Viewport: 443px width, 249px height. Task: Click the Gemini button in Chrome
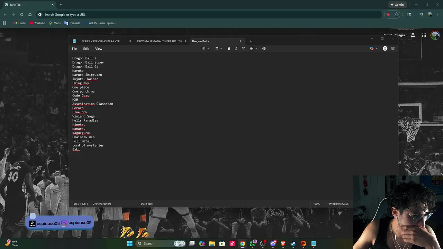coord(397,5)
